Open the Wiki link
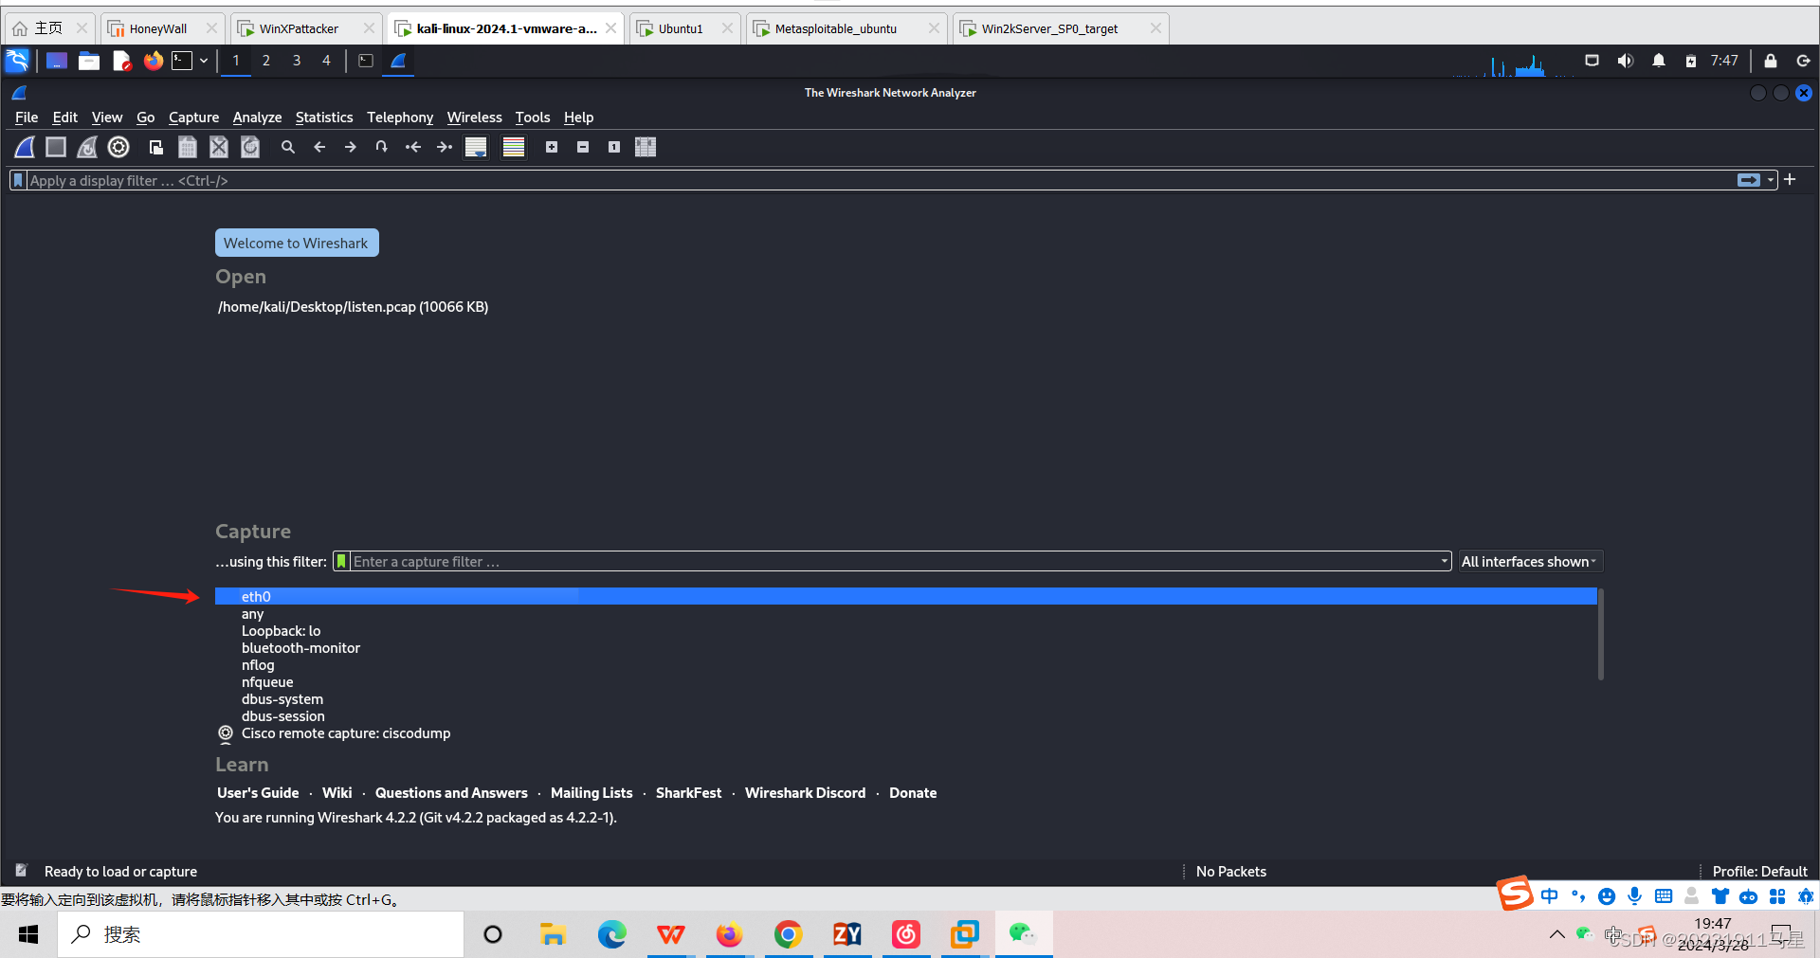The image size is (1820, 958). click(337, 793)
